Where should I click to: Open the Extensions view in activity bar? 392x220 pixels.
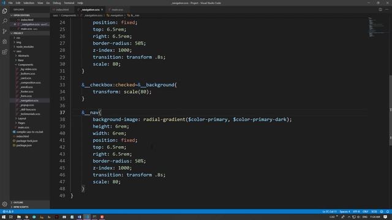[5, 52]
